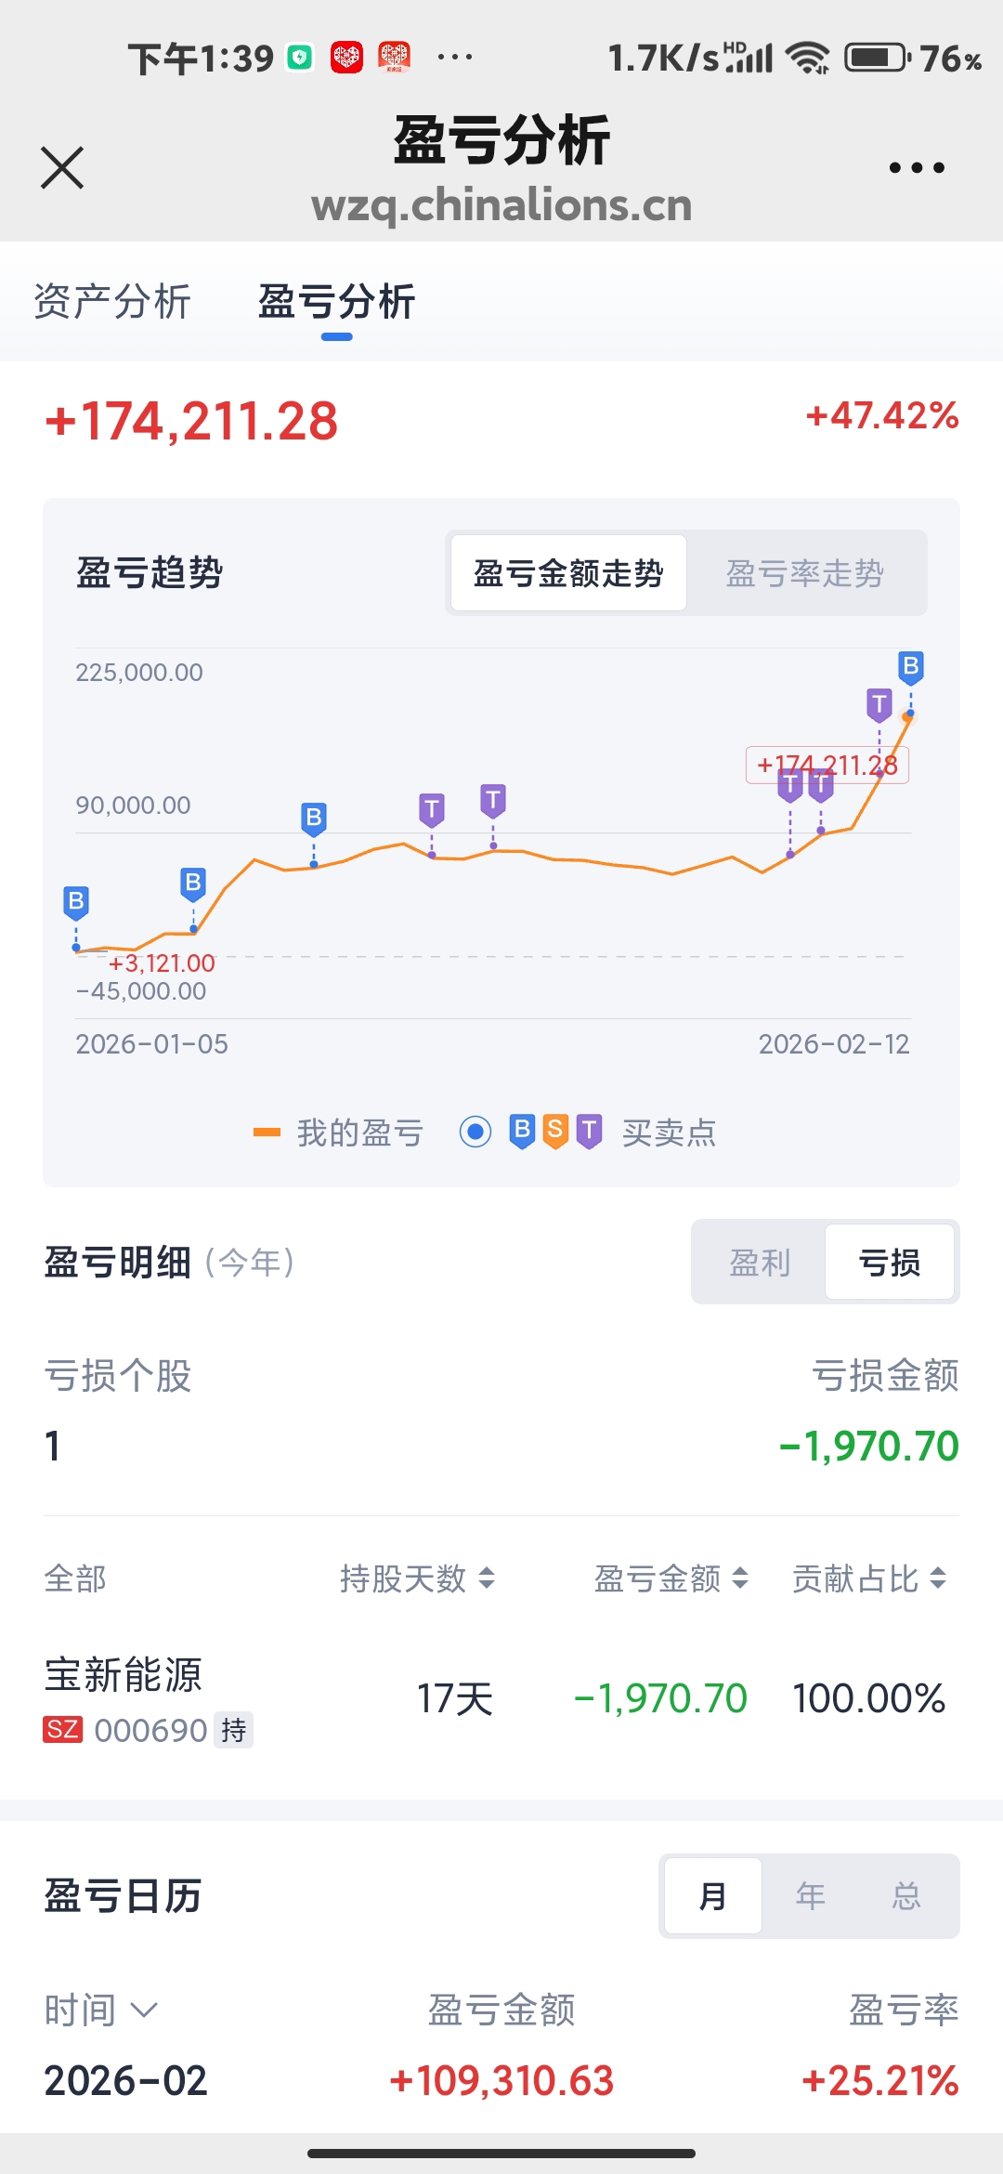This screenshot has height=2174, width=1003.
Task: Switch chart to 盈亏率走势
Action: pos(804,573)
